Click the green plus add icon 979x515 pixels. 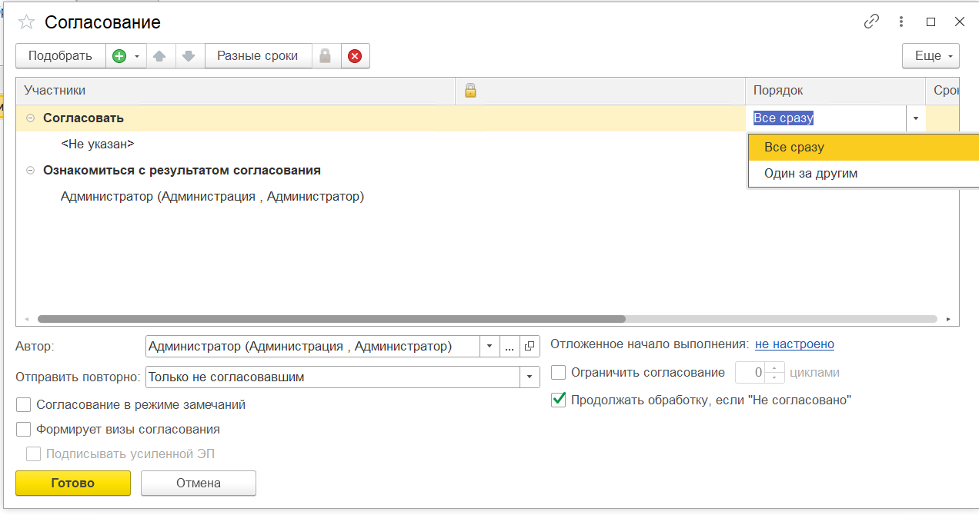point(119,56)
